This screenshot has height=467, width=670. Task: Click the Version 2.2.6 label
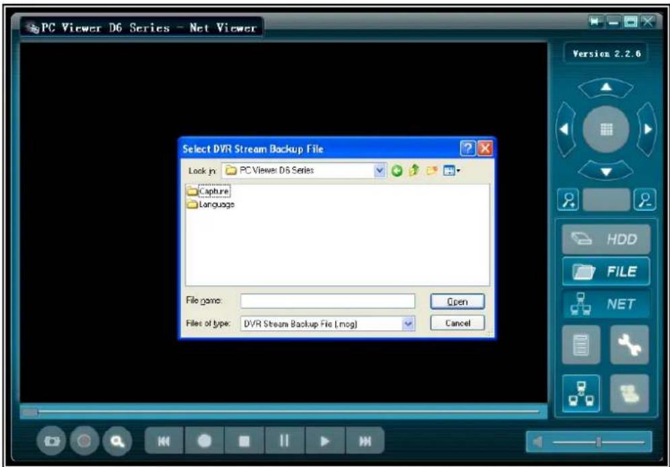(x=606, y=54)
